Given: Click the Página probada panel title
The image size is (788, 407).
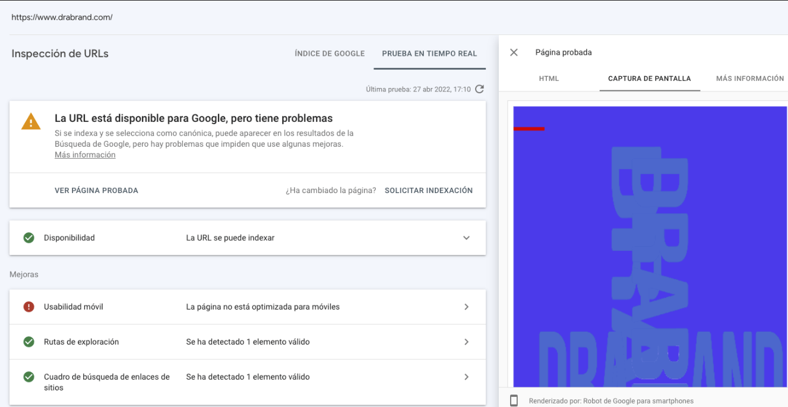Looking at the screenshot, I should [564, 52].
